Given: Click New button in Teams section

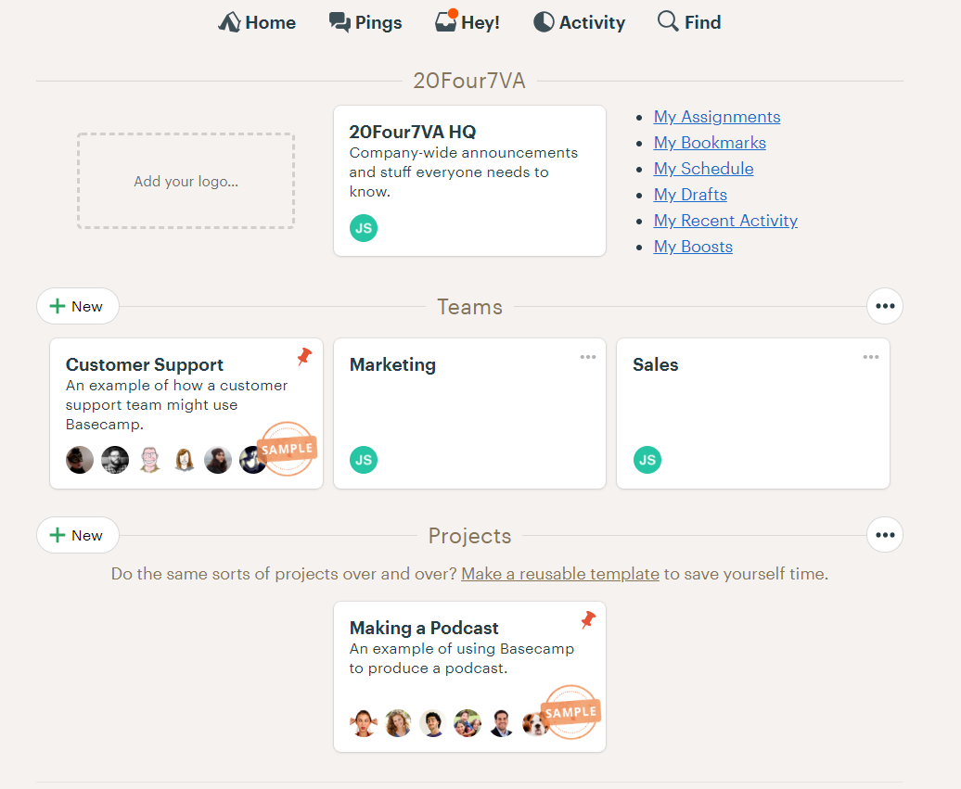Looking at the screenshot, I should [78, 306].
